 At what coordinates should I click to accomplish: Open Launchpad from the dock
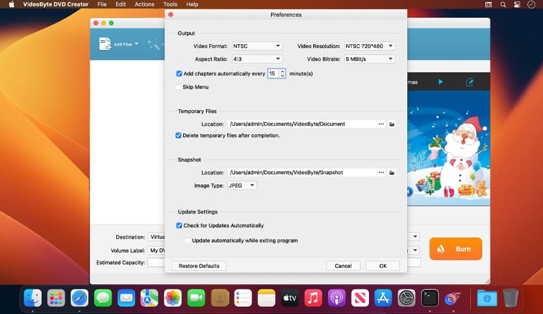[56, 298]
